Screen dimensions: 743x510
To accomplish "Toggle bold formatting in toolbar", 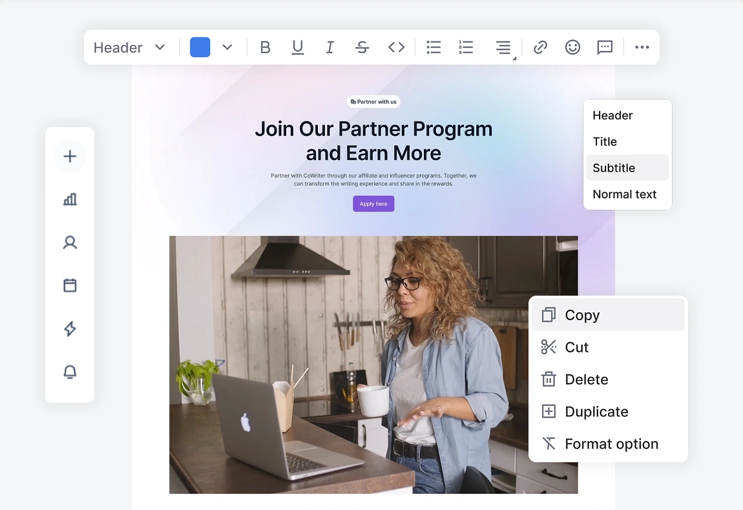I will coord(265,47).
